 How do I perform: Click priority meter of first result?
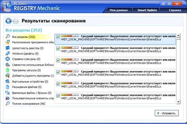[x=70, y=36]
